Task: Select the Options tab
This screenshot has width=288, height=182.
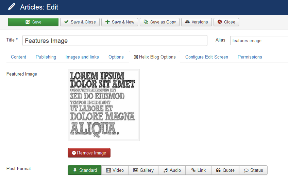Action: 116,57
